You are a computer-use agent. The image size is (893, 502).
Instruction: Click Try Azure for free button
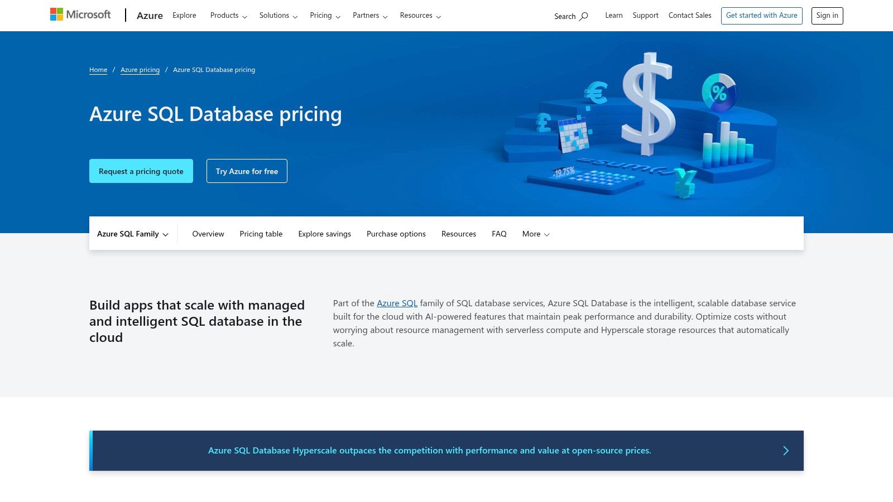point(247,171)
